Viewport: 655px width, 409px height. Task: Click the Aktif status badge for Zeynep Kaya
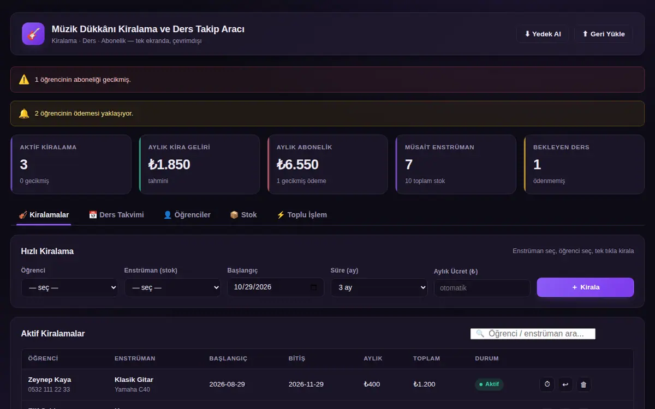[489, 384]
